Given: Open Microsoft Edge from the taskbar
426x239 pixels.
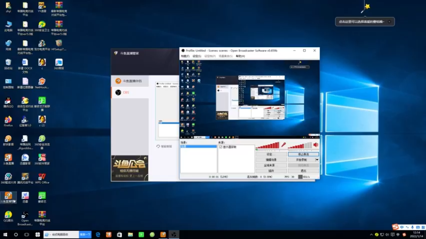Looking at the screenshot, I should (98, 235).
